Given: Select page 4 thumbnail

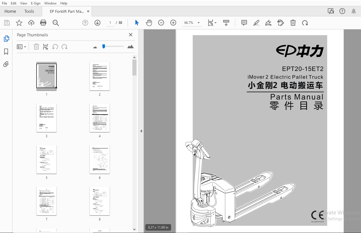Looking at the screenshot, I should (100, 118).
